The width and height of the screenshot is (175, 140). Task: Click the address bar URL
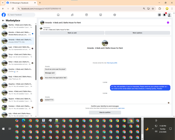pyautogui.click(x=41, y=9)
